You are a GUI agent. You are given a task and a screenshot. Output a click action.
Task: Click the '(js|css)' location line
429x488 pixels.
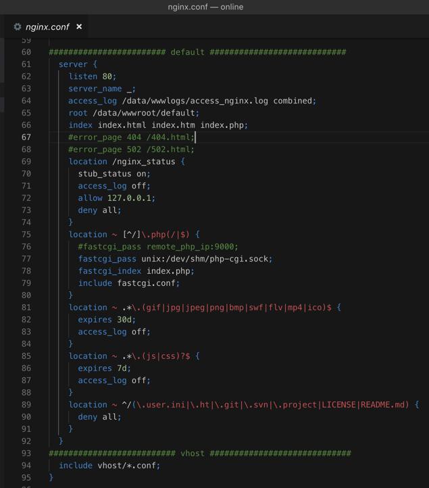coord(134,356)
